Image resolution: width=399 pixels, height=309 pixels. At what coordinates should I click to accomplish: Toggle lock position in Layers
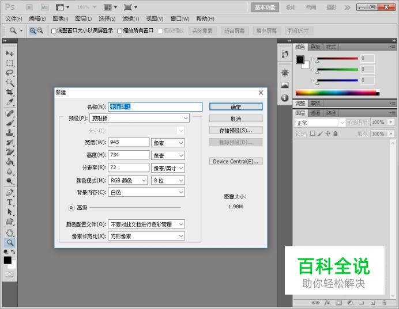(328, 133)
